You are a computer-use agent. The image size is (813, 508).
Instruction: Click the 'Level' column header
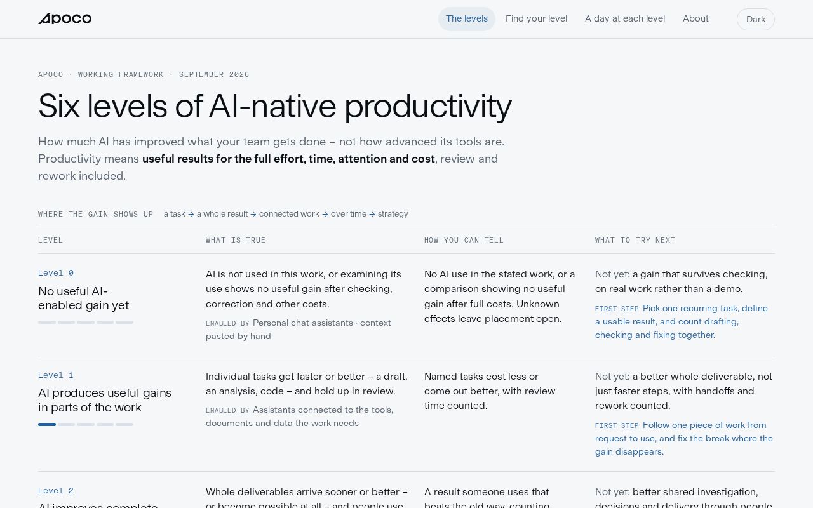pyautogui.click(x=50, y=241)
